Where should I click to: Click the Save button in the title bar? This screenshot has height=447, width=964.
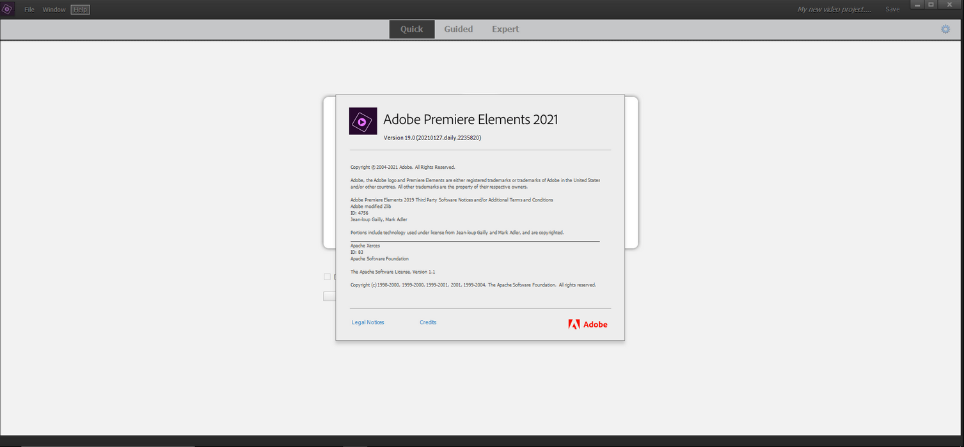point(892,9)
